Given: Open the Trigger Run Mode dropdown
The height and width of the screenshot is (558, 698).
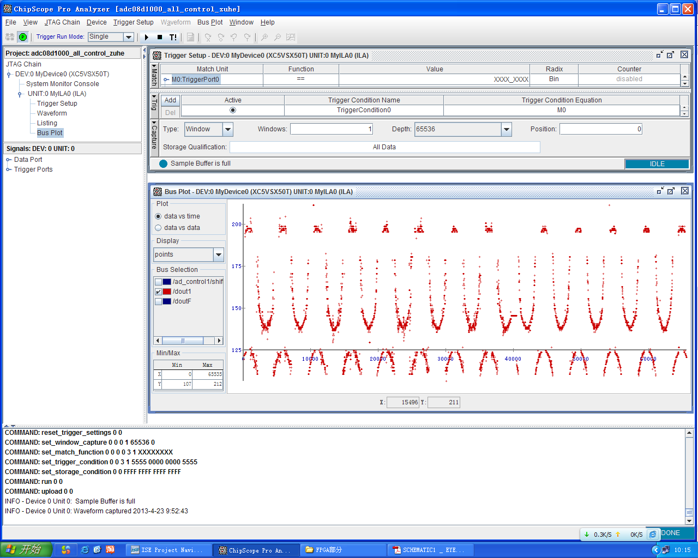Looking at the screenshot, I should 129,37.
